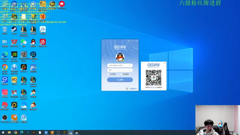Open the NetEase Cloud Music desktop icon
This screenshot has height=135, width=240.
43,43
